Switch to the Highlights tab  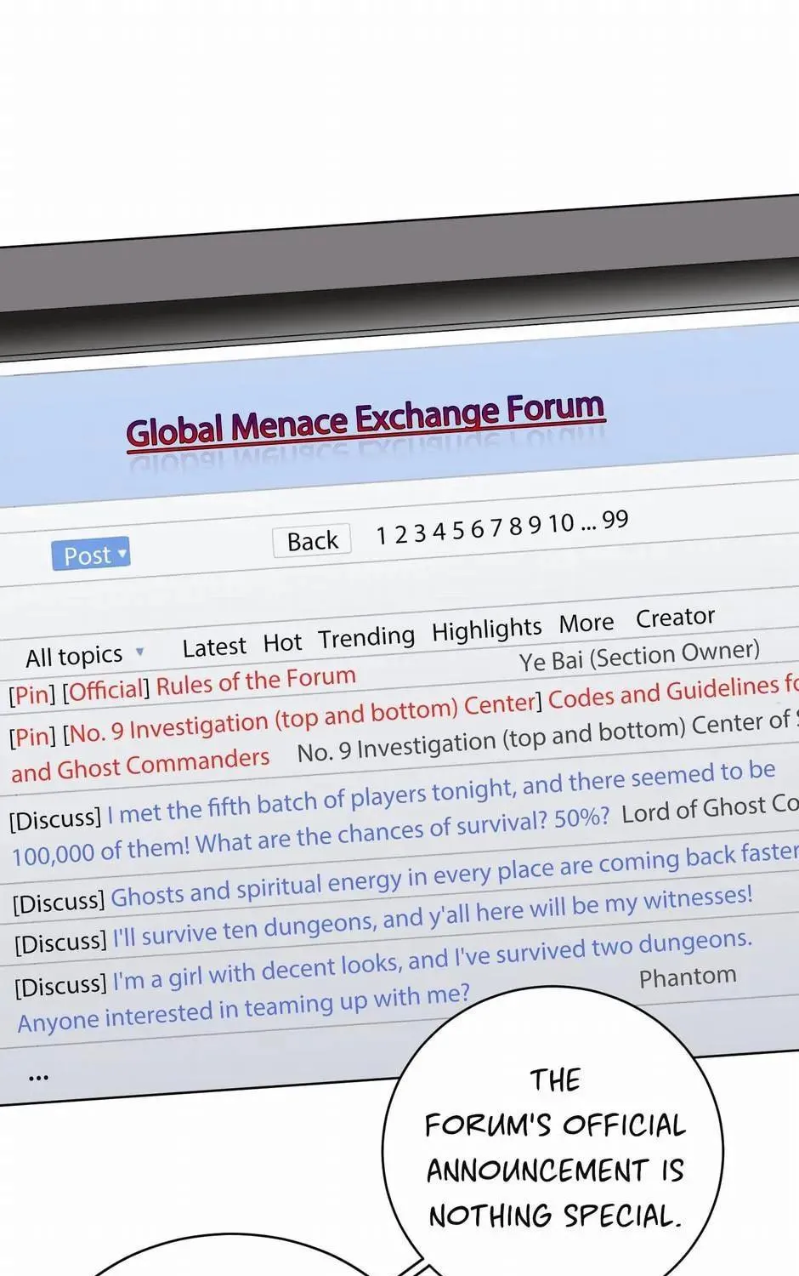(486, 630)
